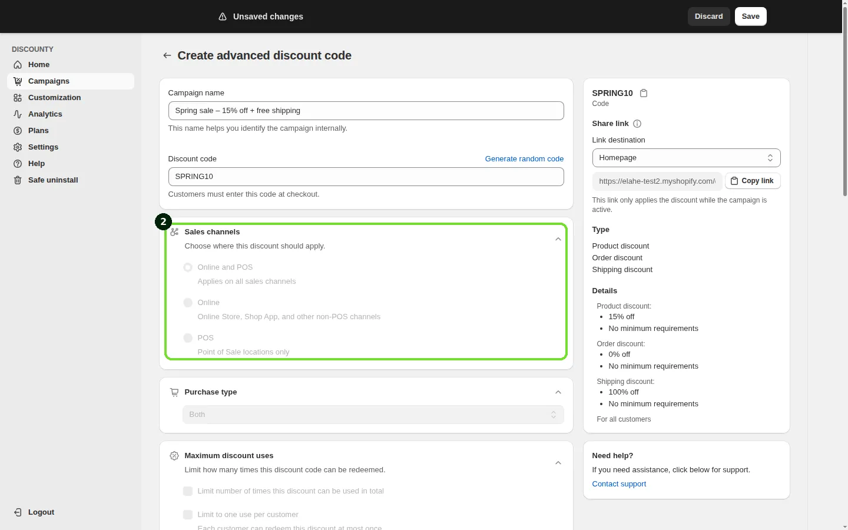This screenshot has height=530, width=848.
Task: Click the Home house icon in sidebar
Action: tap(18, 65)
